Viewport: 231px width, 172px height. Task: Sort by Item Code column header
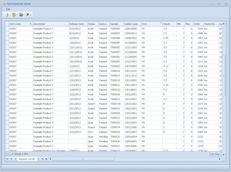(20, 24)
